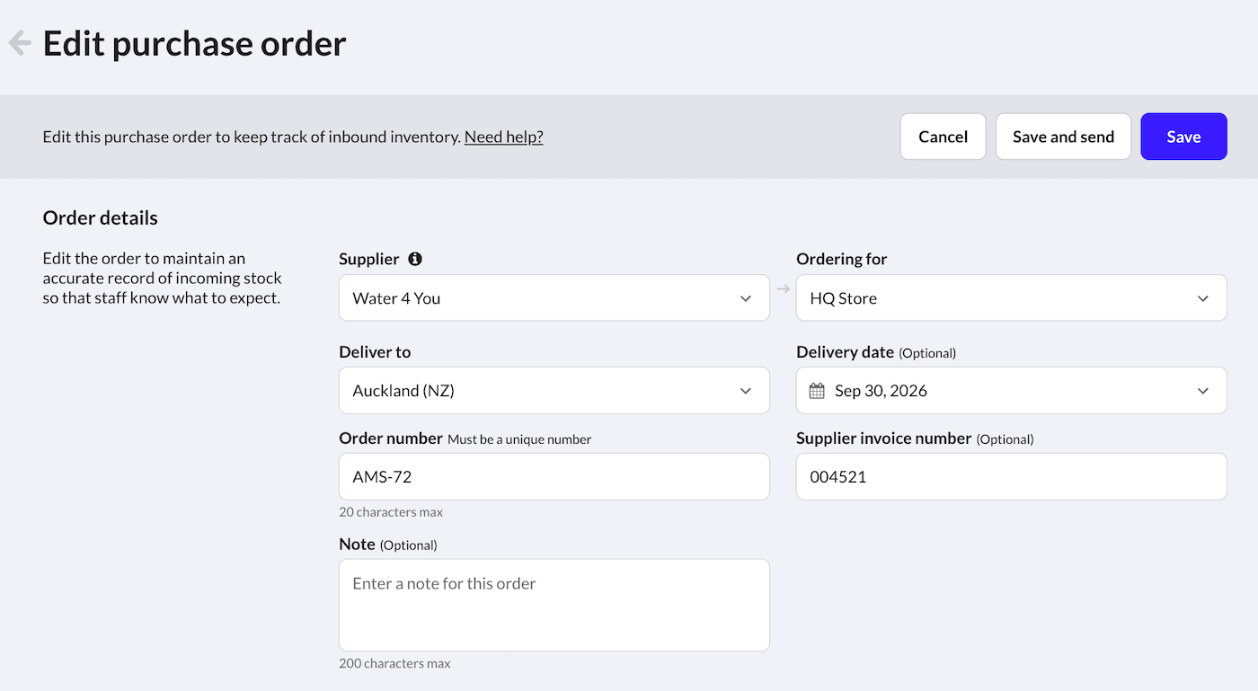Click the blue Save button

tap(1183, 137)
